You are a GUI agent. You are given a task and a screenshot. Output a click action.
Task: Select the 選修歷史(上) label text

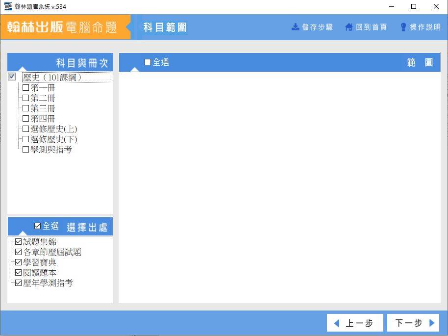[x=54, y=129]
